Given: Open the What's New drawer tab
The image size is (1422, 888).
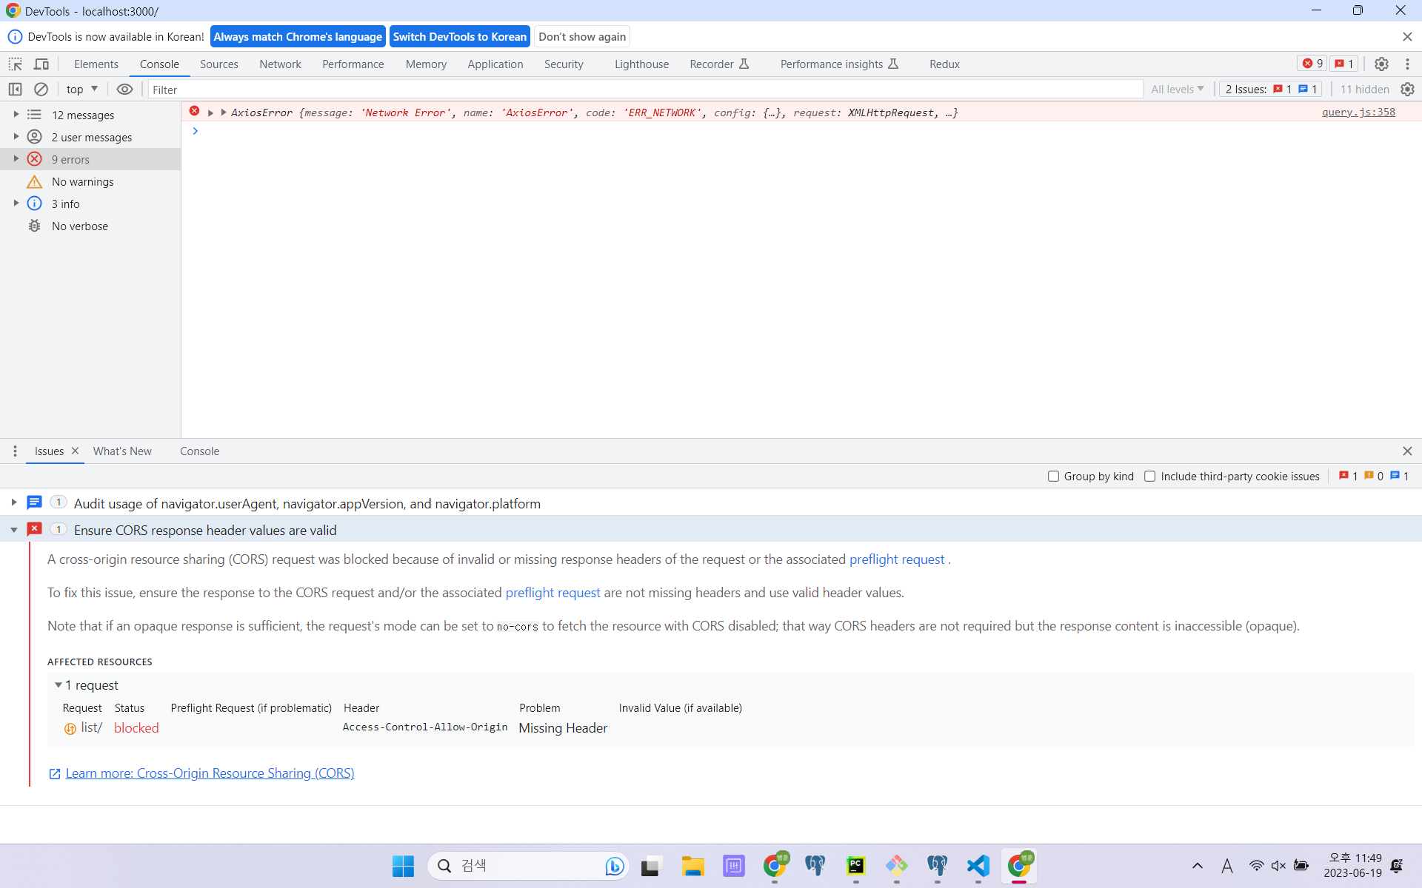Looking at the screenshot, I should pos(122,451).
